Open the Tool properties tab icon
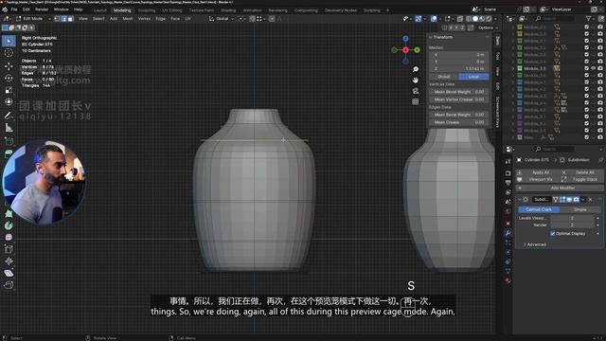 point(508,161)
